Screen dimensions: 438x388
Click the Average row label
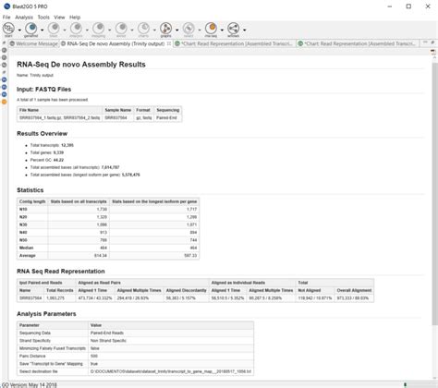click(32, 255)
